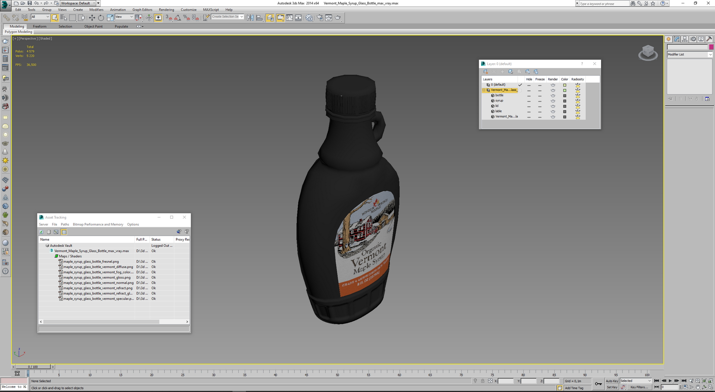Switch to the Object Paint ribbon tab

pyautogui.click(x=93, y=26)
